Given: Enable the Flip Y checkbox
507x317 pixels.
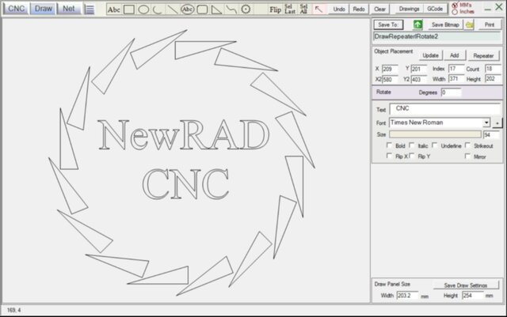Looking at the screenshot, I should click(412, 156).
